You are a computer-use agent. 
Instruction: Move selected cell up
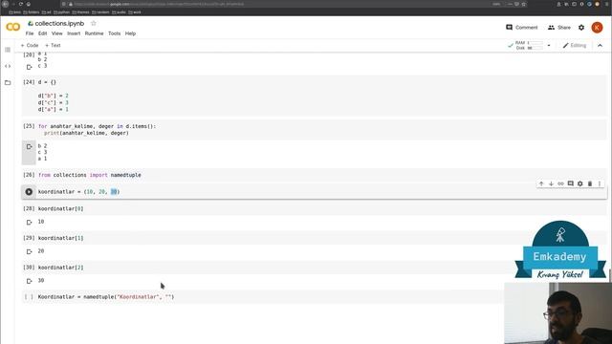tap(541, 183)
